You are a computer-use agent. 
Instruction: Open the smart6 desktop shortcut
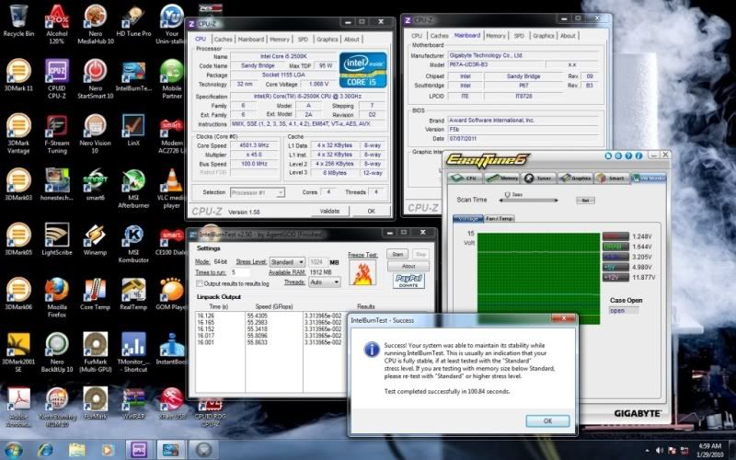(x=96, y=185)
